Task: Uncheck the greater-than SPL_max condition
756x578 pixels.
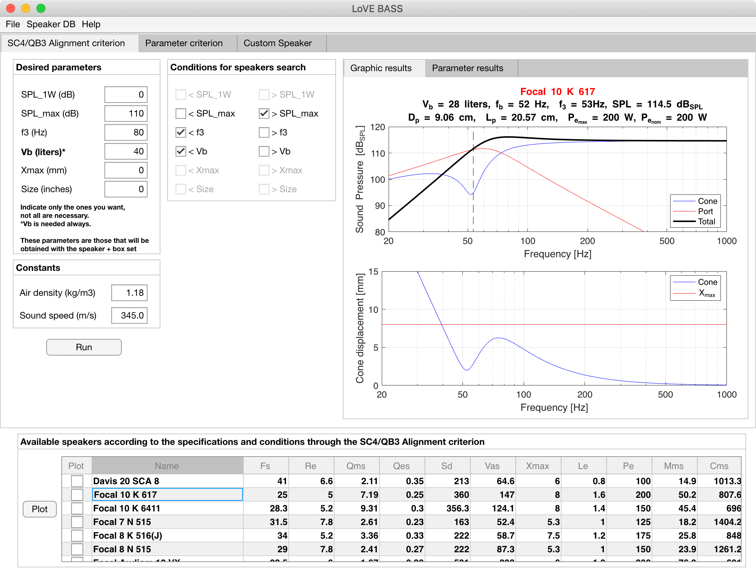Action: point(264,113)
